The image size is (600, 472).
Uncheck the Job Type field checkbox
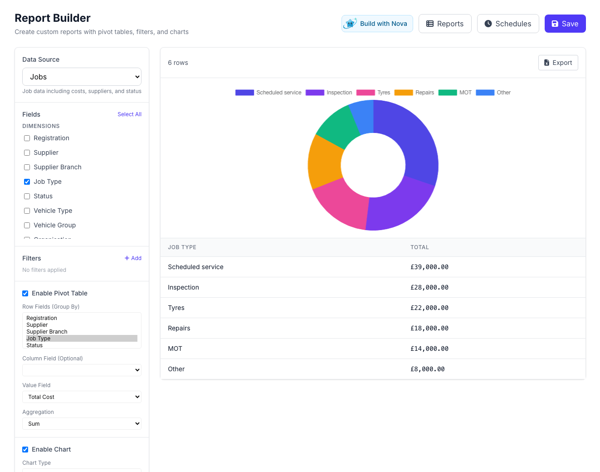(x=27, y=182)
